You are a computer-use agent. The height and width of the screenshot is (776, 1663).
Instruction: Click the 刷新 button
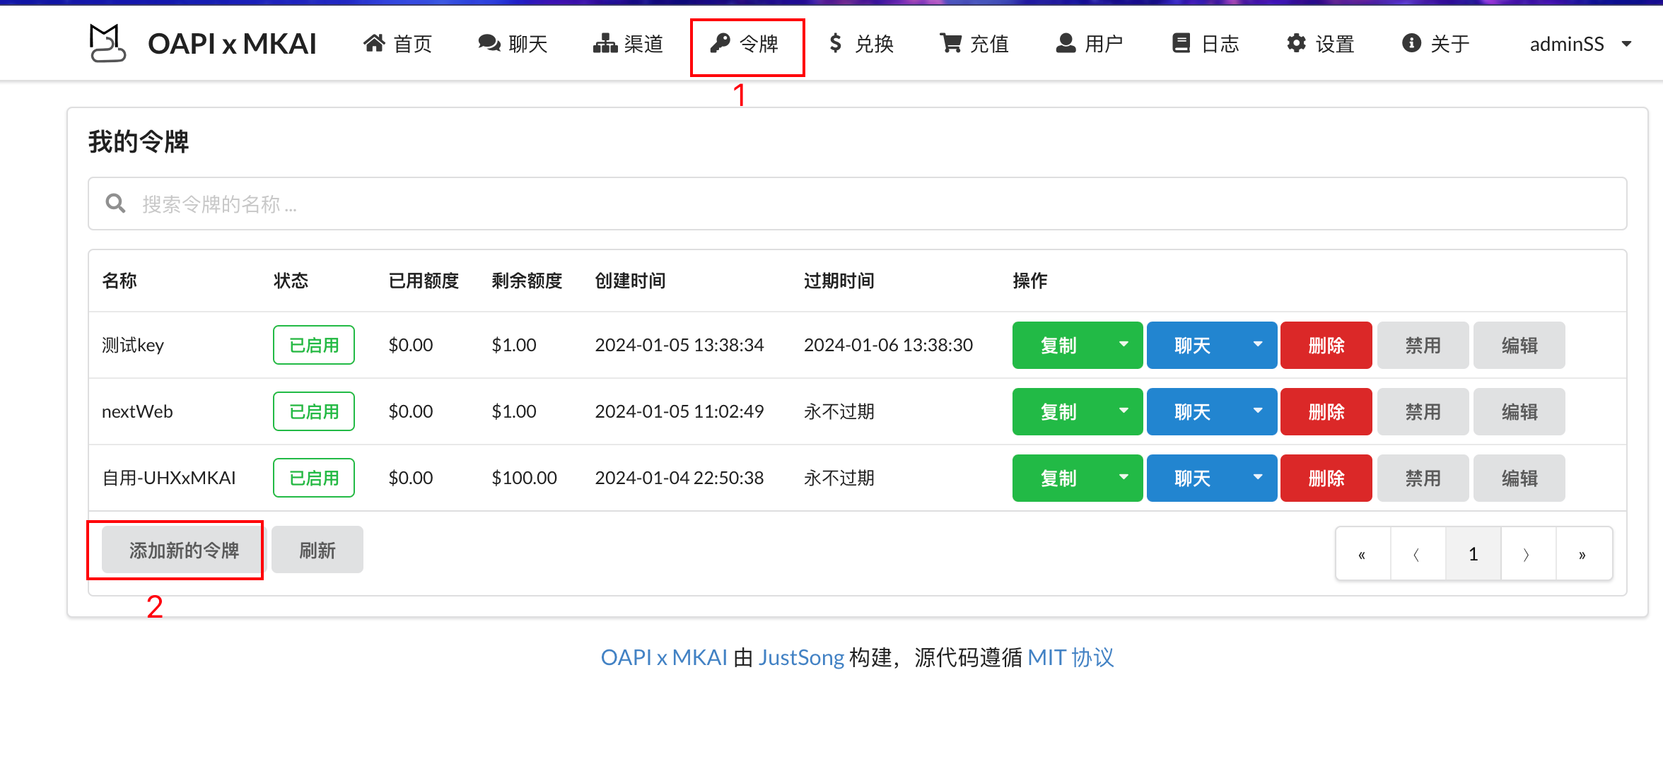point(317,550)
